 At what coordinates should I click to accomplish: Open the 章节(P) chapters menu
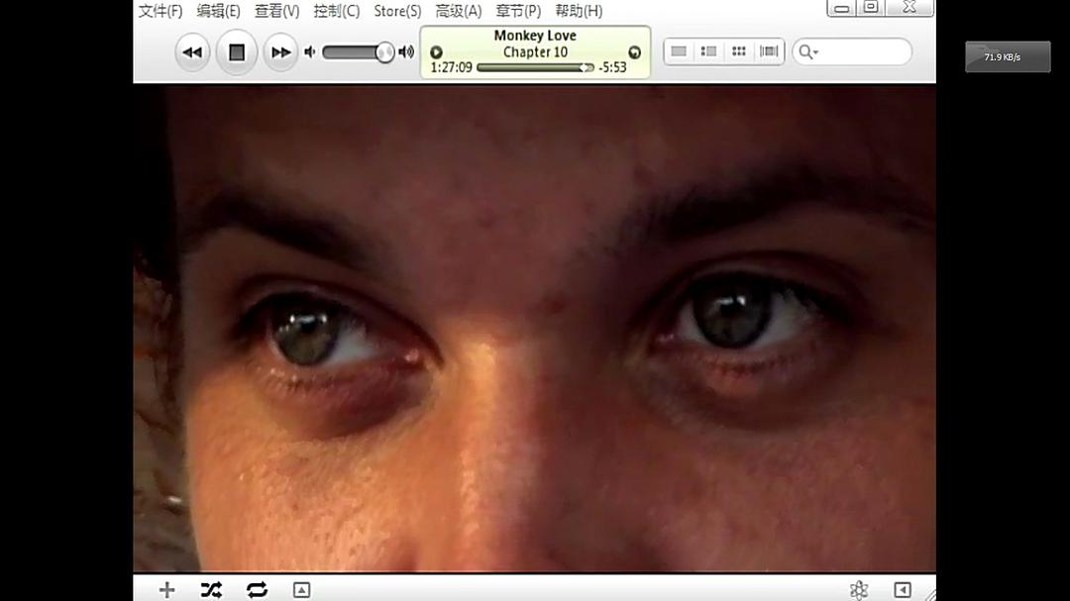pyautogui.click(x=518, y=11)
